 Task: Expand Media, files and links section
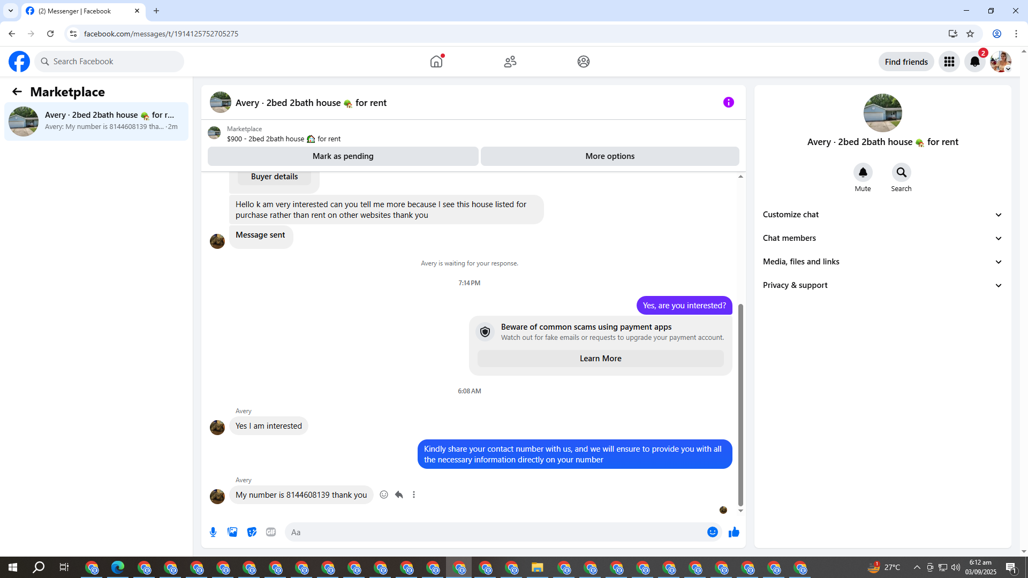pyautogui.click(x=883, y=262)
